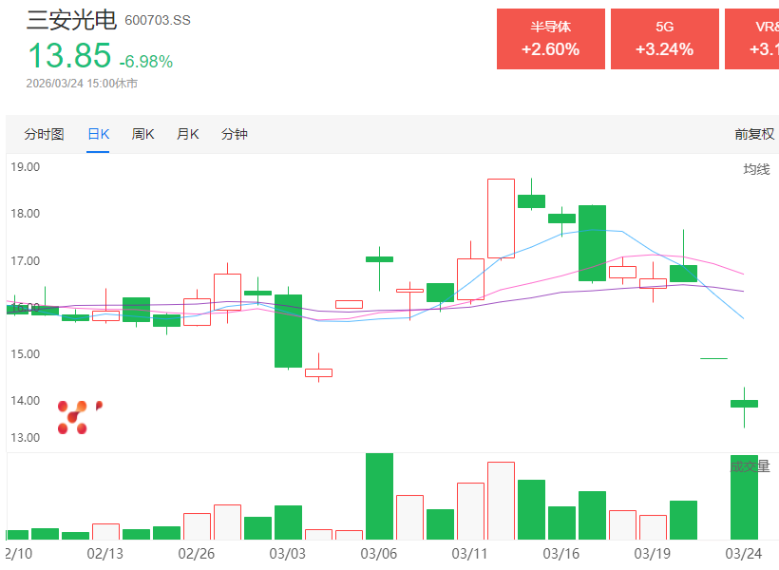Open the 半导体 +2.60% sector tile
This screenshot has height=570, width=779.
[550, 39]
